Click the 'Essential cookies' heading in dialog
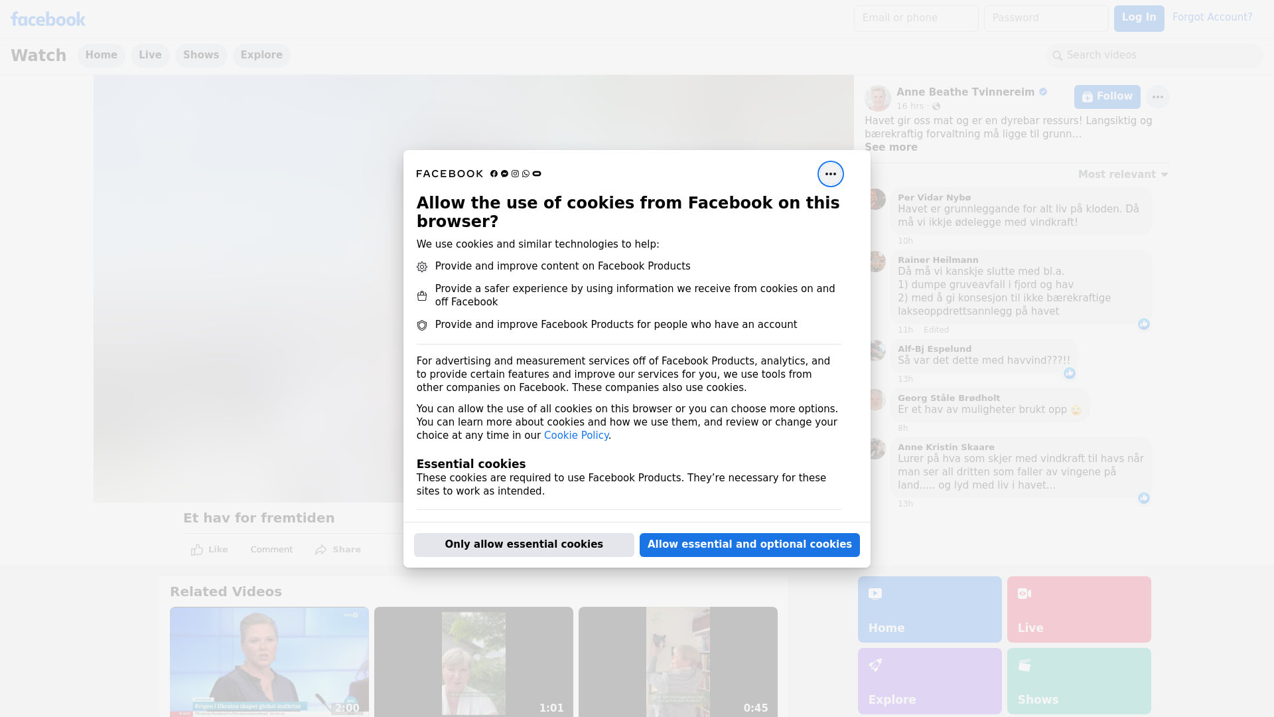The image size is (1274, 717). [x=471, y=464]
